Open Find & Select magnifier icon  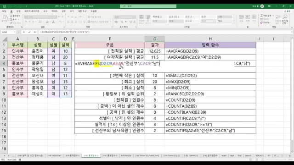[x=285, y=17]
